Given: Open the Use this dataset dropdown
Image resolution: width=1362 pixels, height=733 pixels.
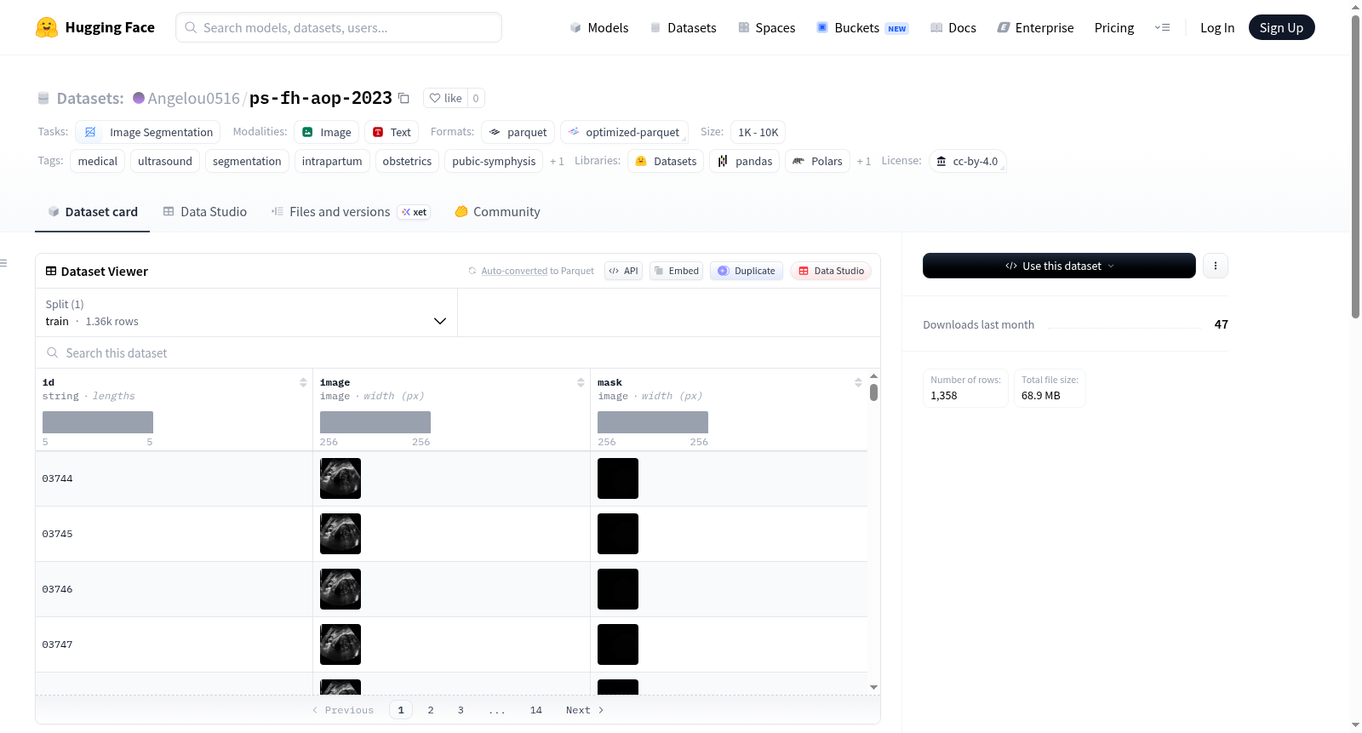Looking at the screenshot, I should coord(1059,266).
